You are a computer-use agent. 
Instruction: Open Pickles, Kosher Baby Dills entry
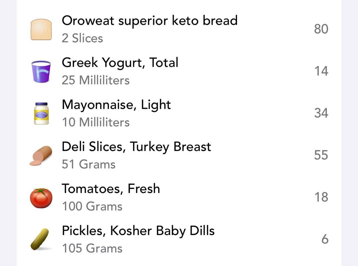[x=179, y=240]
